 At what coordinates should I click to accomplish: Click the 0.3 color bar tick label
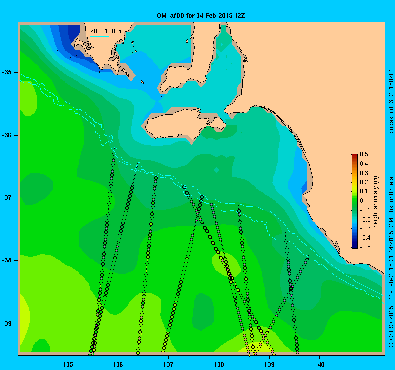[x=364, y=173]
